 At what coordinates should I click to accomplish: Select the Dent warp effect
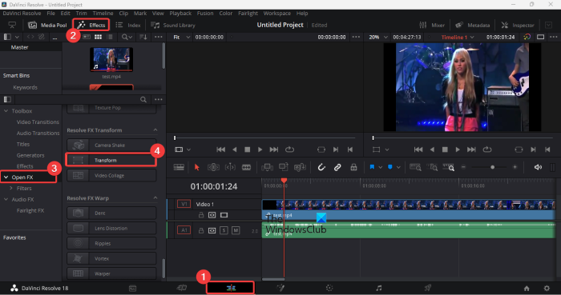click(x=111, y=213)
